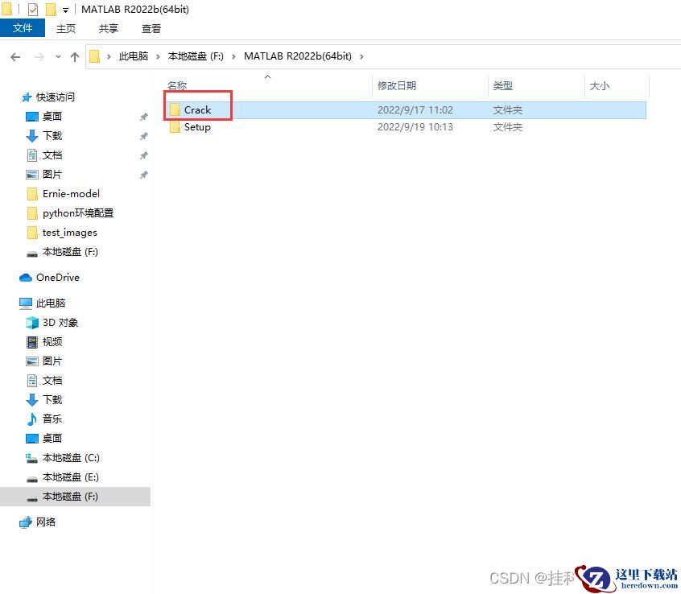Image resolution: width=681 pixels, height=594 pixels.
Task: Sort by the 大小 column header
Action: click(x=600, y=85)
